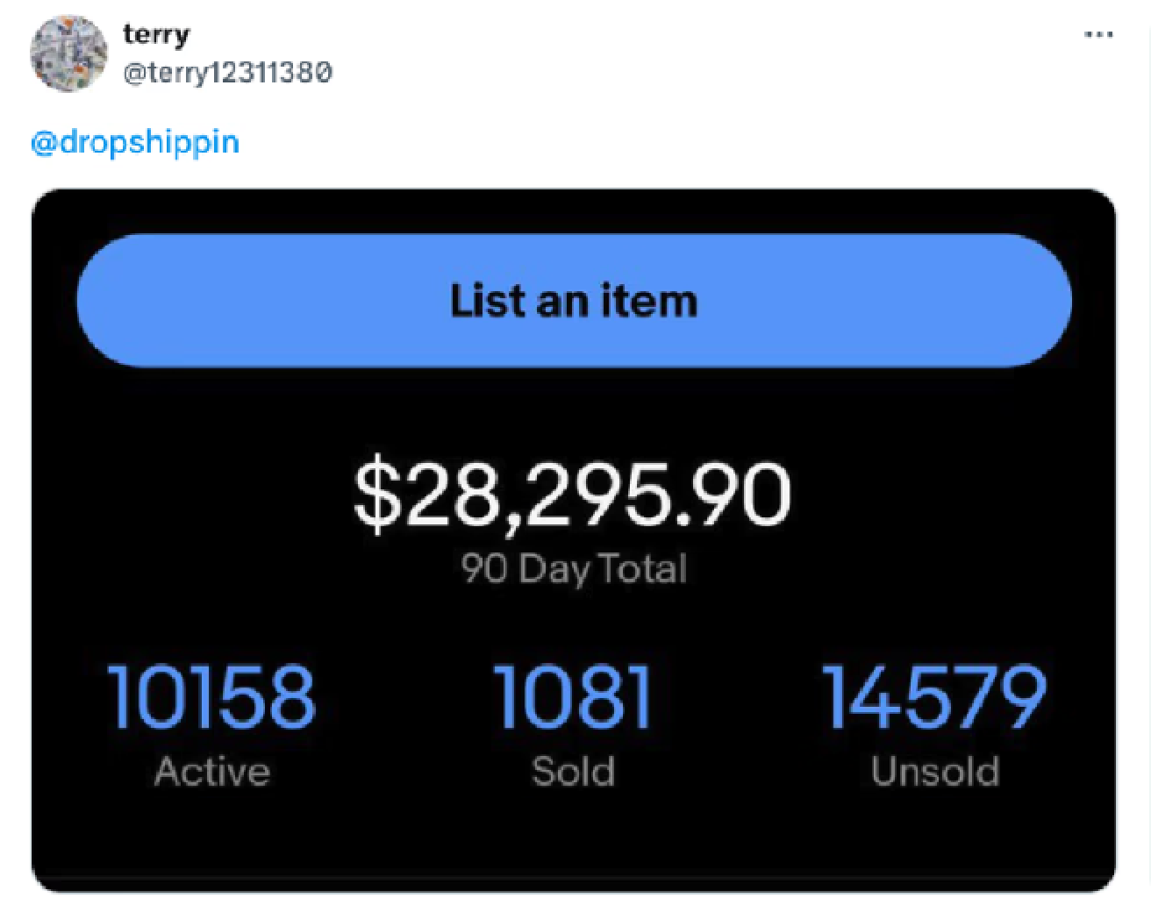The width and height of the screenshot is (1151, 912).
Task: Click the 90 Day Total label
Action: pos(573,567)
